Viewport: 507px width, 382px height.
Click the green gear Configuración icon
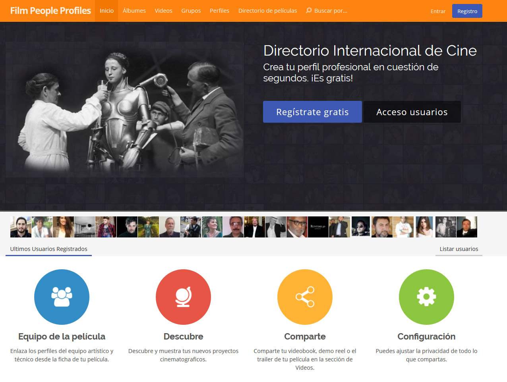[426, 297]
